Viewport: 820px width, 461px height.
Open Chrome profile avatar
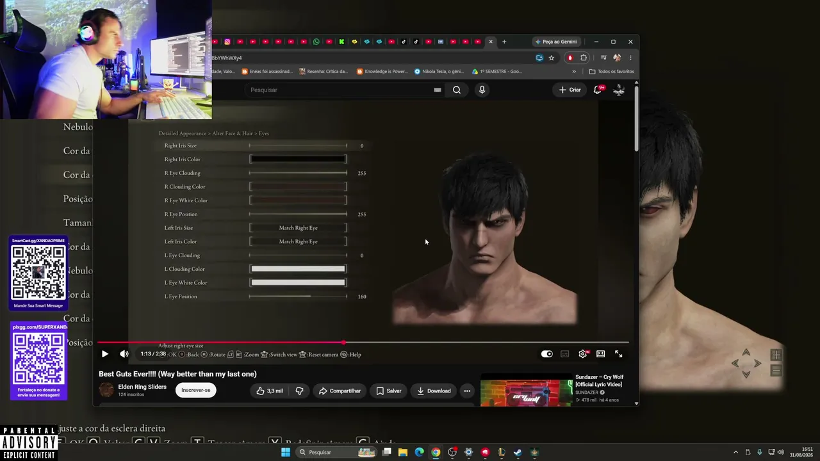[x=617, y=58]
